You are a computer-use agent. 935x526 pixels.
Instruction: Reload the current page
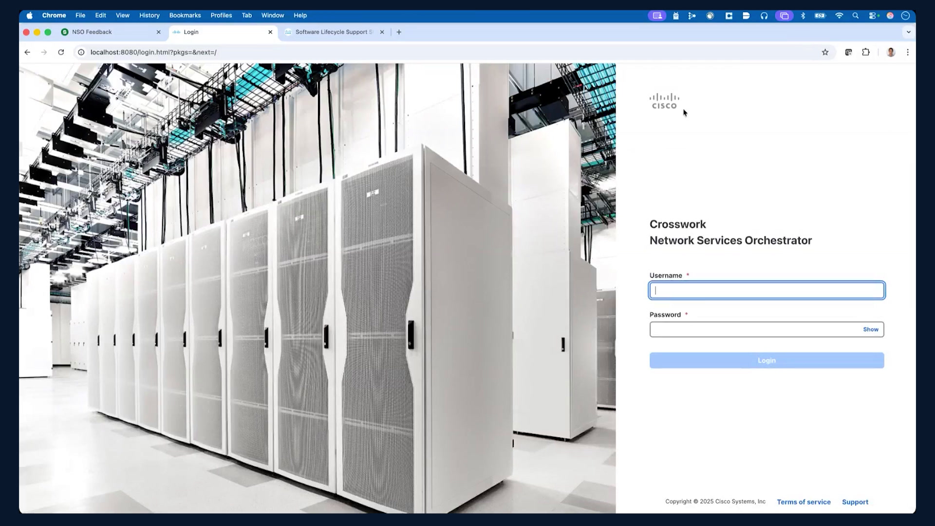click(x=61, y=52)
